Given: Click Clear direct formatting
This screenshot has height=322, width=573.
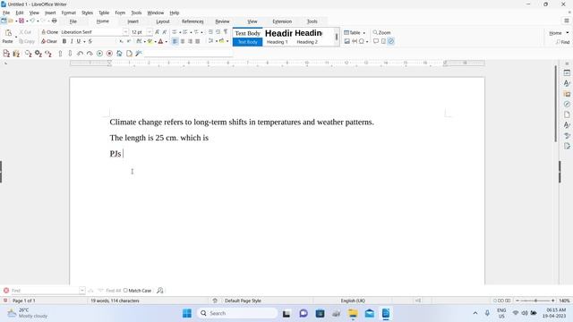Looking at the screenshot, I should point(49,42).
